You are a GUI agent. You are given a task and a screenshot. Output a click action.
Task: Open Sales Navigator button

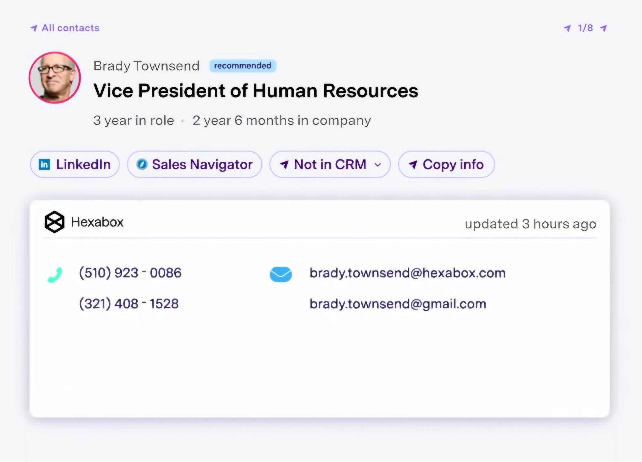tap(194, 164)
